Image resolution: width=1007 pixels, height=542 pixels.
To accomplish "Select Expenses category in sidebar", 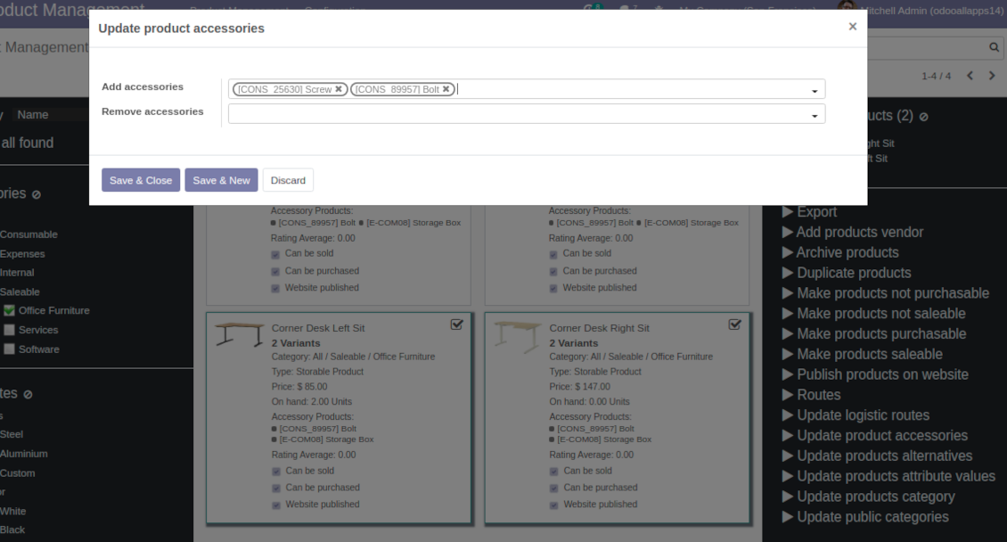I will click(22, 254).
